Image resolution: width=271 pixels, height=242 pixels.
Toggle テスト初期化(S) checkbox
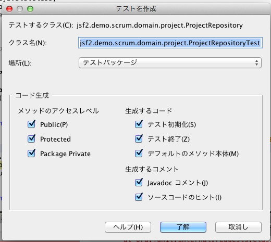(139, 124)
